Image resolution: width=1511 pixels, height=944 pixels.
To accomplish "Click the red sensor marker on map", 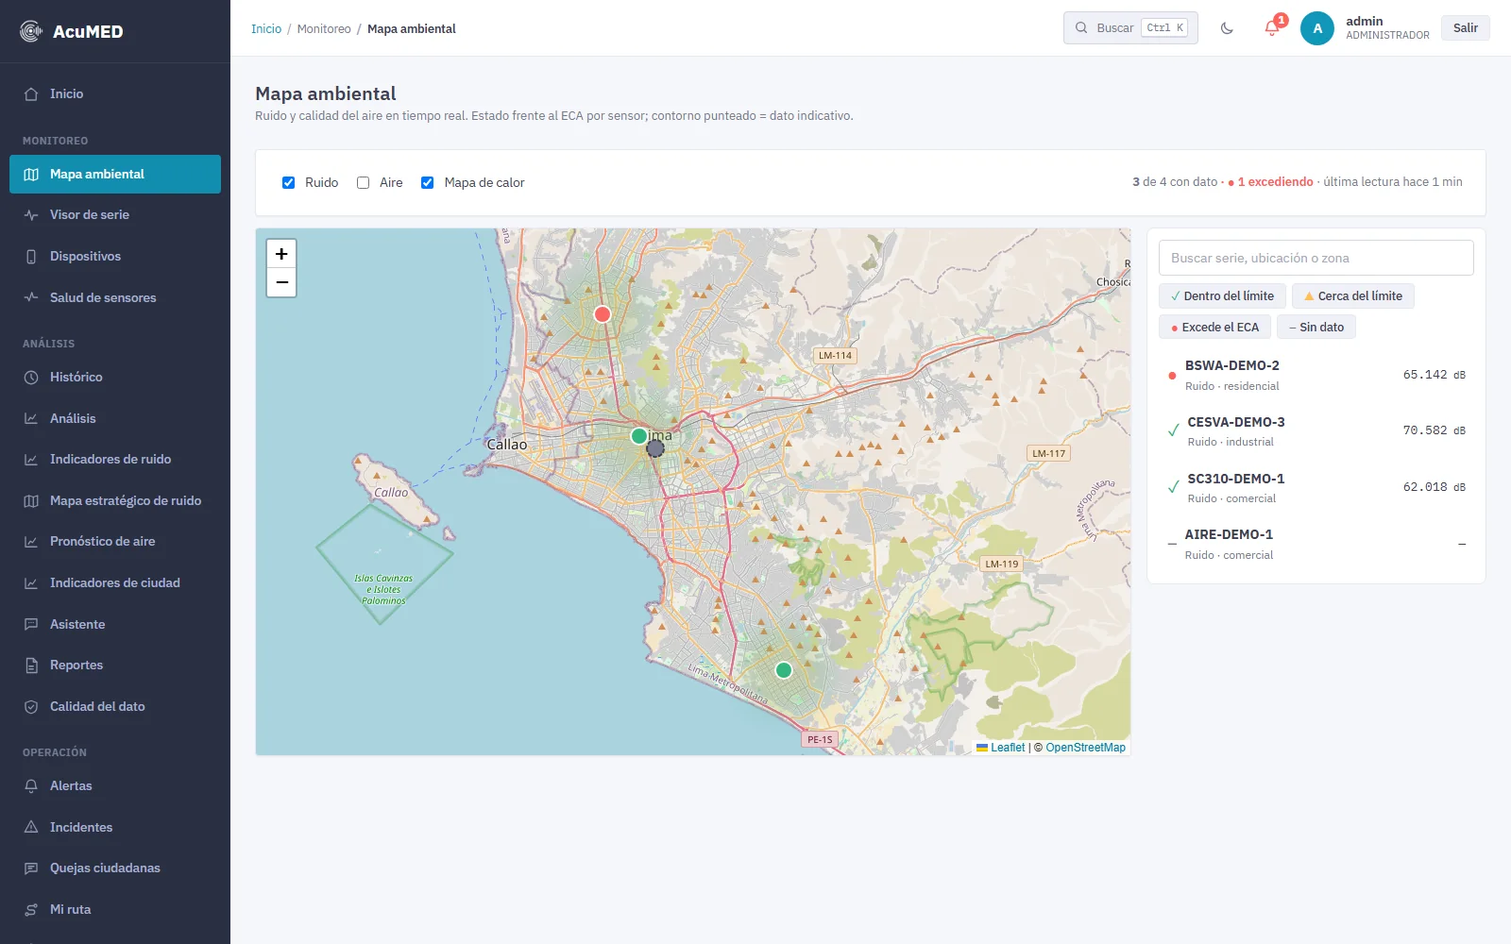I will tap(603, 314).
